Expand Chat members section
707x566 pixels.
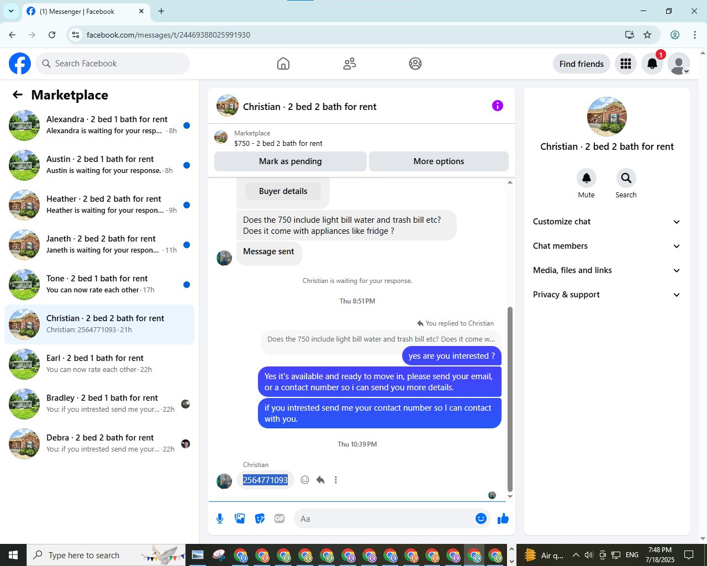coord(606,246)
